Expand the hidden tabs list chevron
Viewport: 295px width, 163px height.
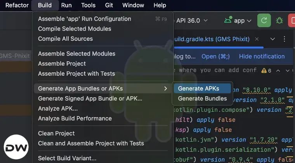point(272,39)
